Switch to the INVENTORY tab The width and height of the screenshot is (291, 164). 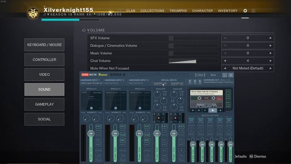click(x=227, y=11)
